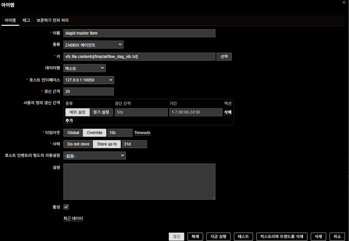Open the host interface 127.0.0.1:10050 dropdown
The height and width of the screenshot is (241, 349).
click(89, 80)
